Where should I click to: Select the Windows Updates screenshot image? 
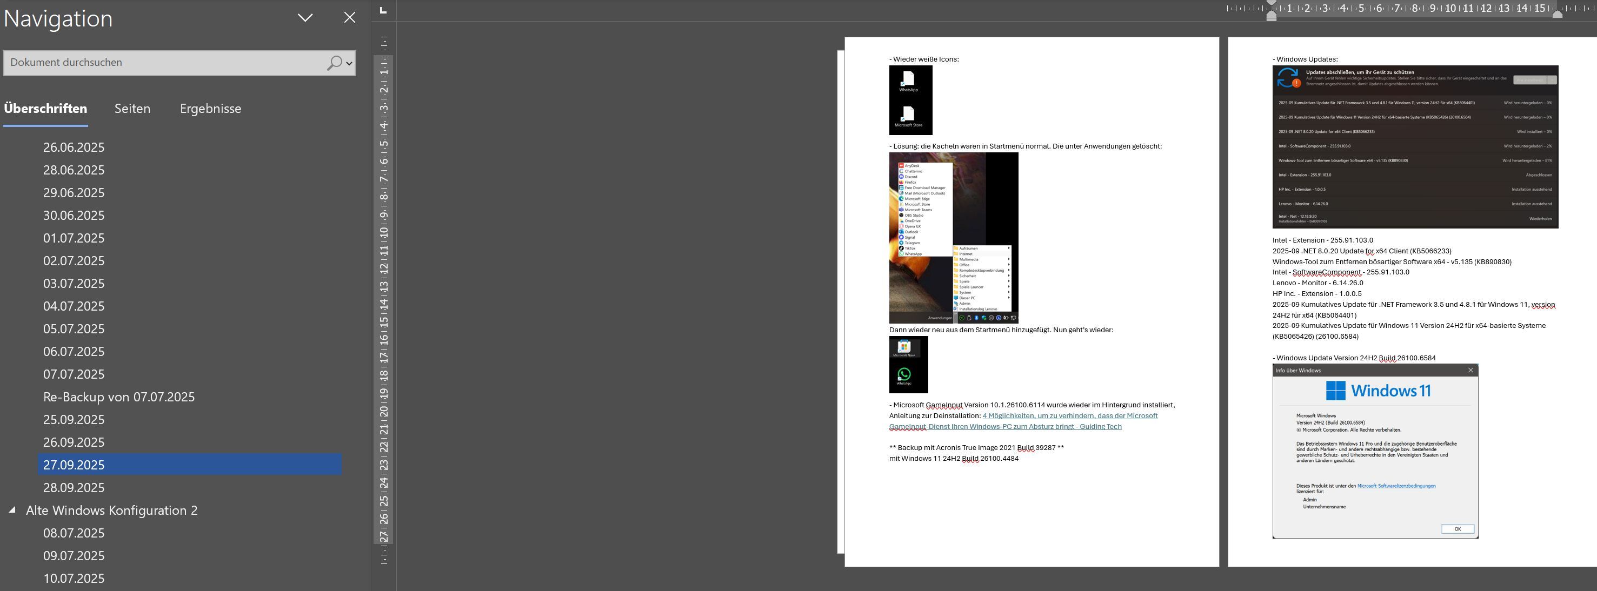click(1415, 147)
